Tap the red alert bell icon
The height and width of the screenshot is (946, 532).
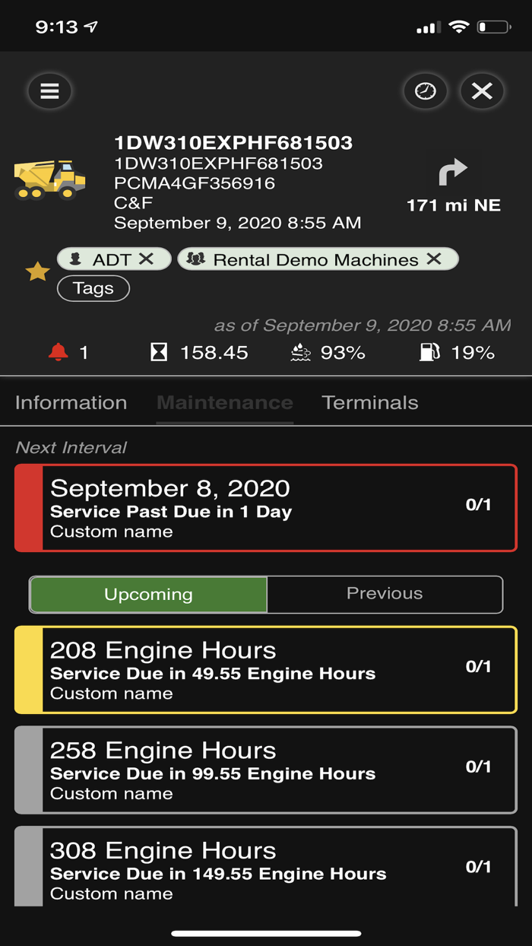click(x=58, y=352)
